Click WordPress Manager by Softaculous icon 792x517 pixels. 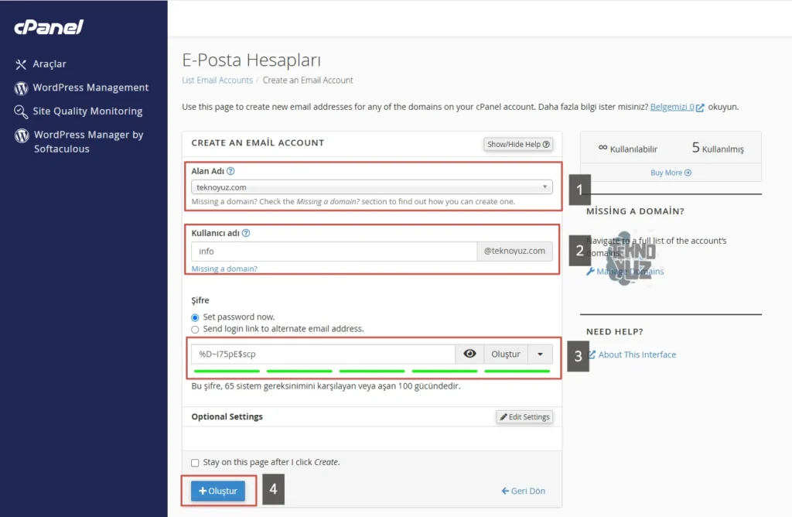point(22,135)
